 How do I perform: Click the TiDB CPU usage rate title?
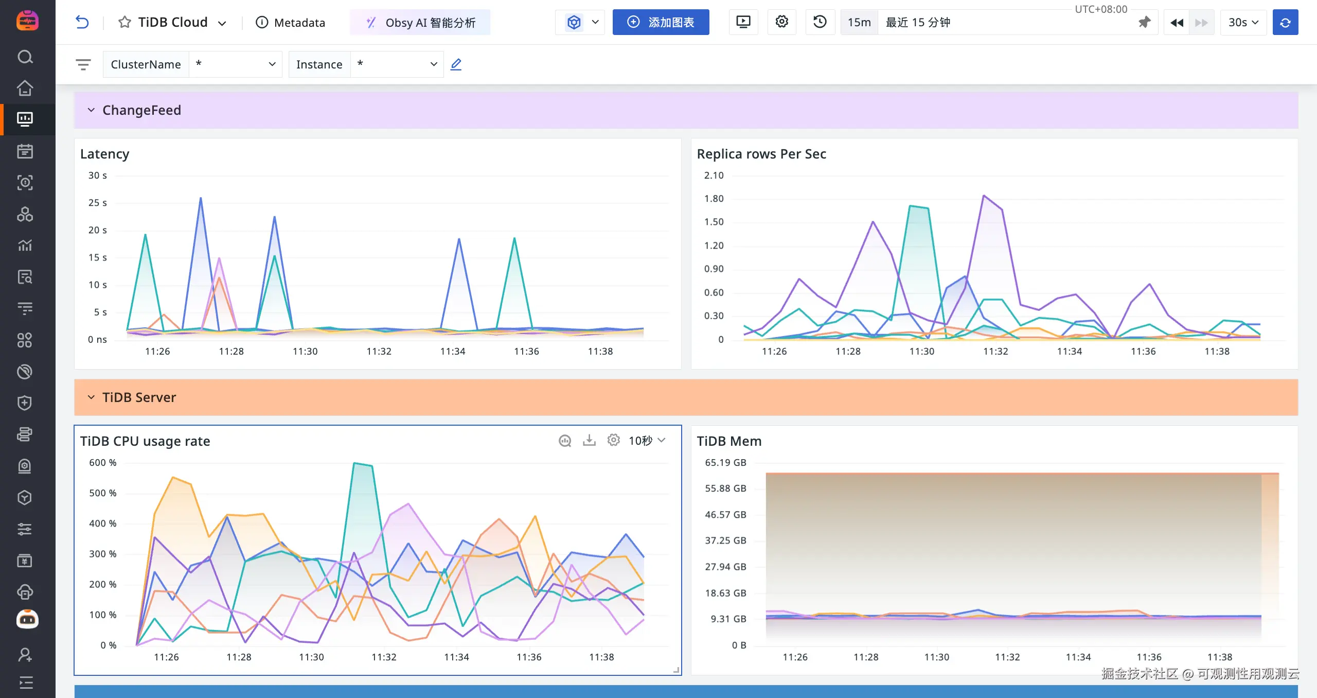click(x=145, y=441)
